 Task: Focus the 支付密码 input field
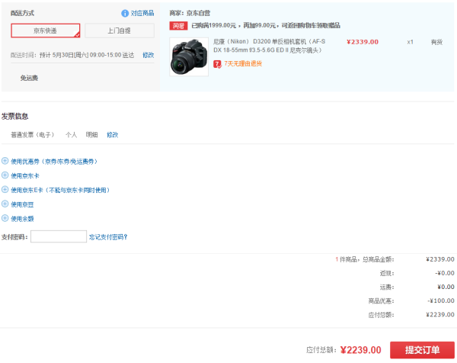tap(59, 236)
